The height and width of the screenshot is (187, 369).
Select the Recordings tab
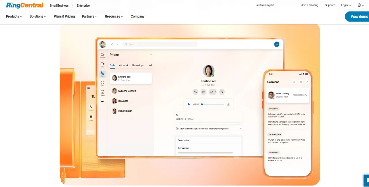click(138, 65)
